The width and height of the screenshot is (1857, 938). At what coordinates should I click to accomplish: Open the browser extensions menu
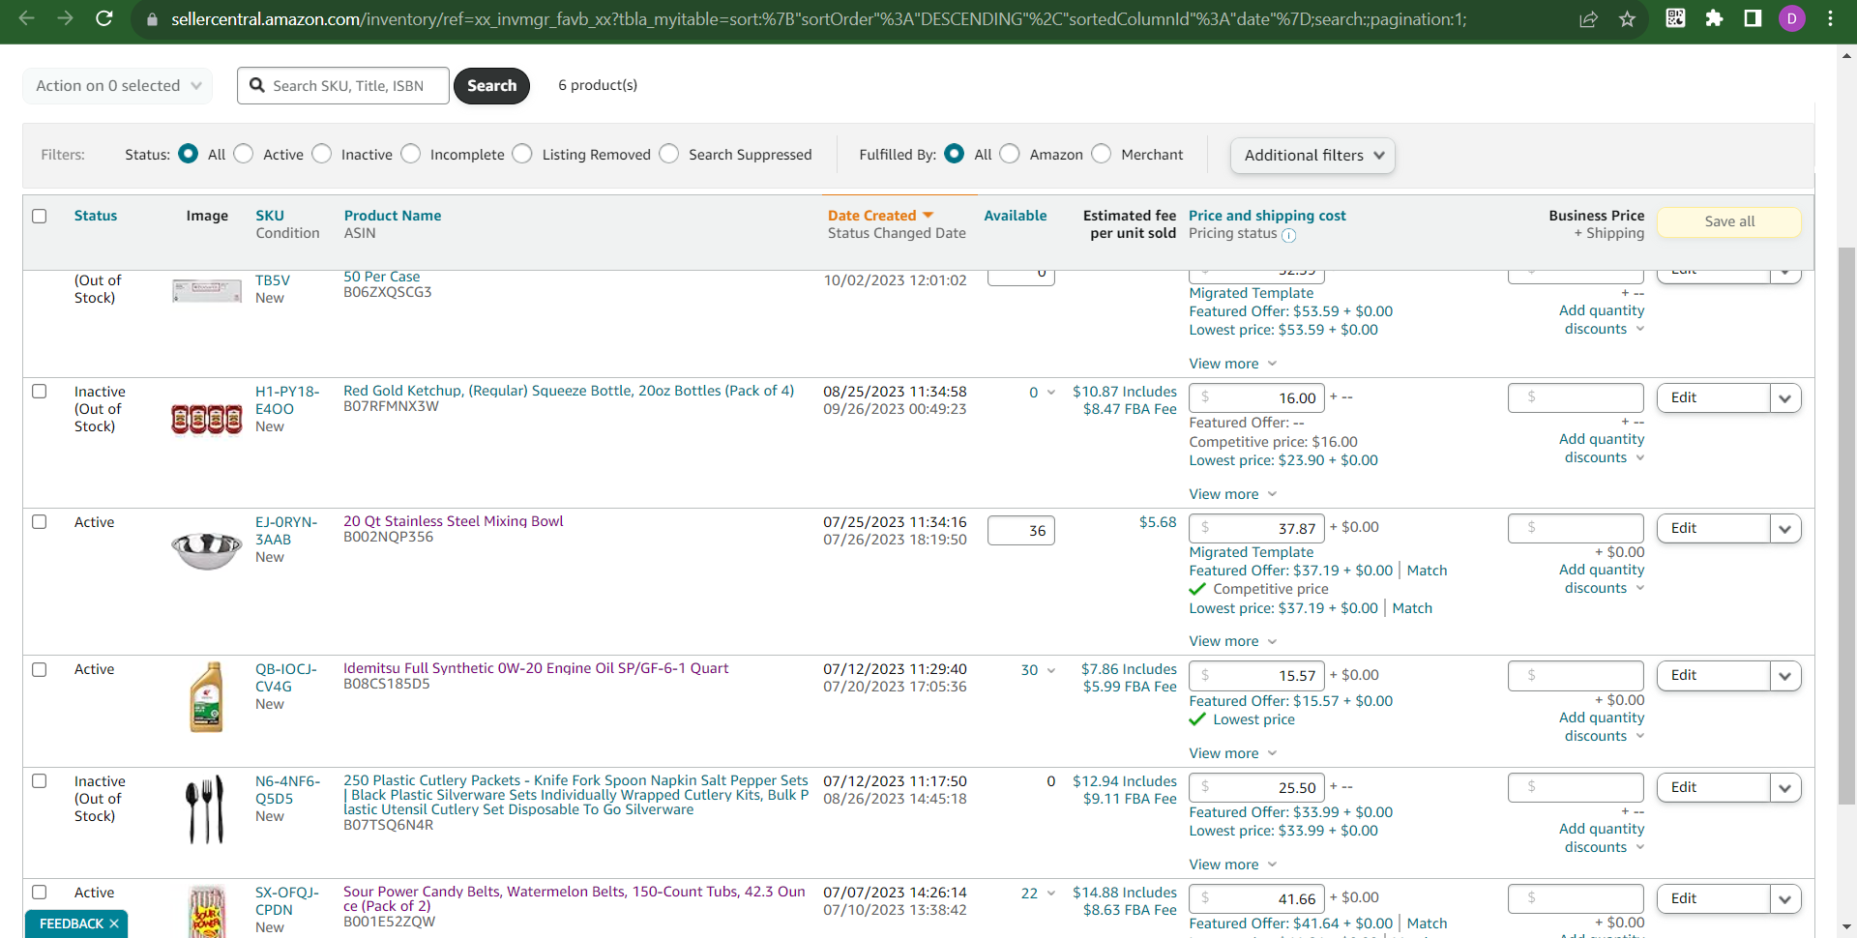1714,18
